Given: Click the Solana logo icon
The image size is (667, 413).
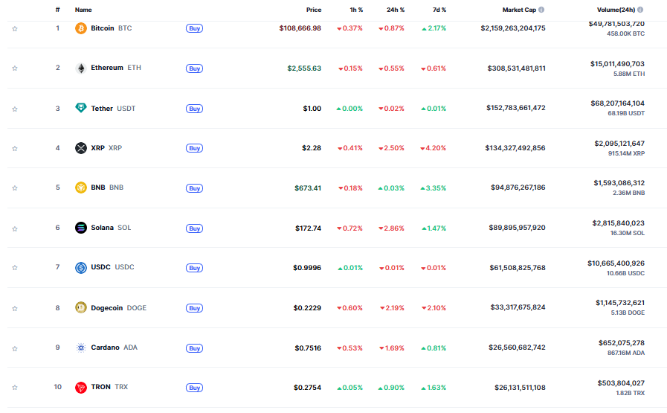Looking at the screenshot, I should coord(81,228).
